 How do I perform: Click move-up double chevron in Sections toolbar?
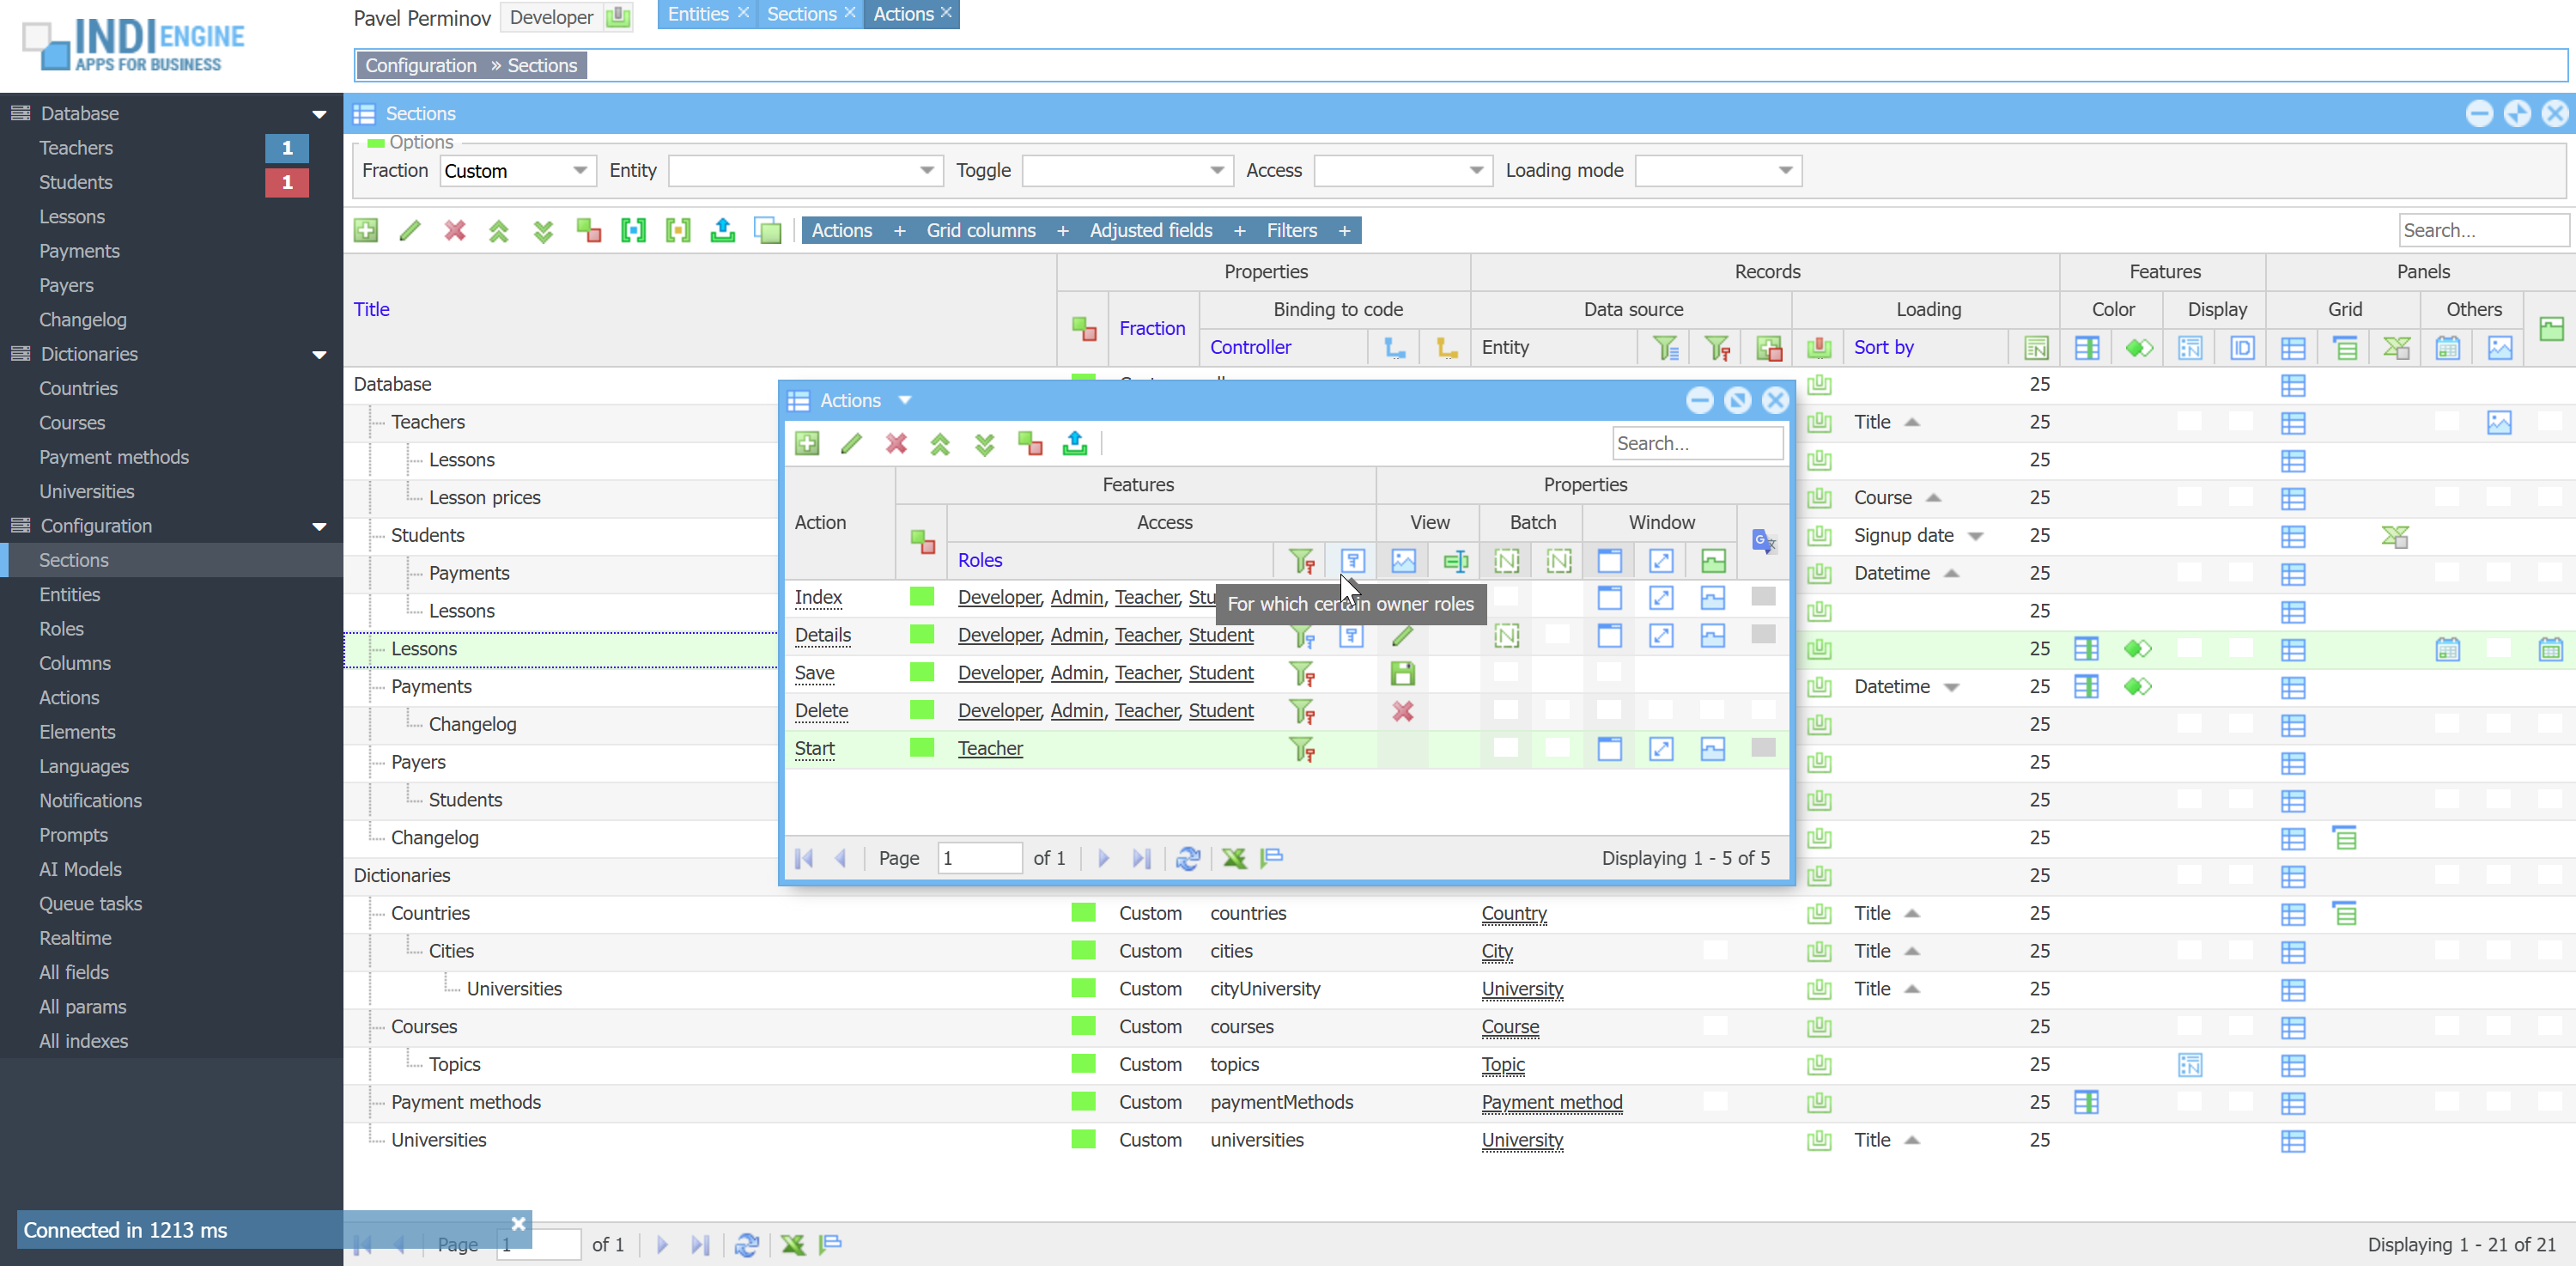(498, 230)
